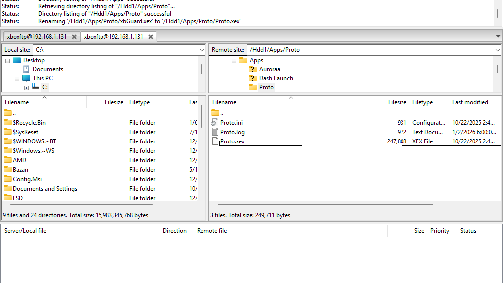Viewport: 503px width, 283px height.
Task: Click the Proto.log text document icon
Action: point(215,132)
